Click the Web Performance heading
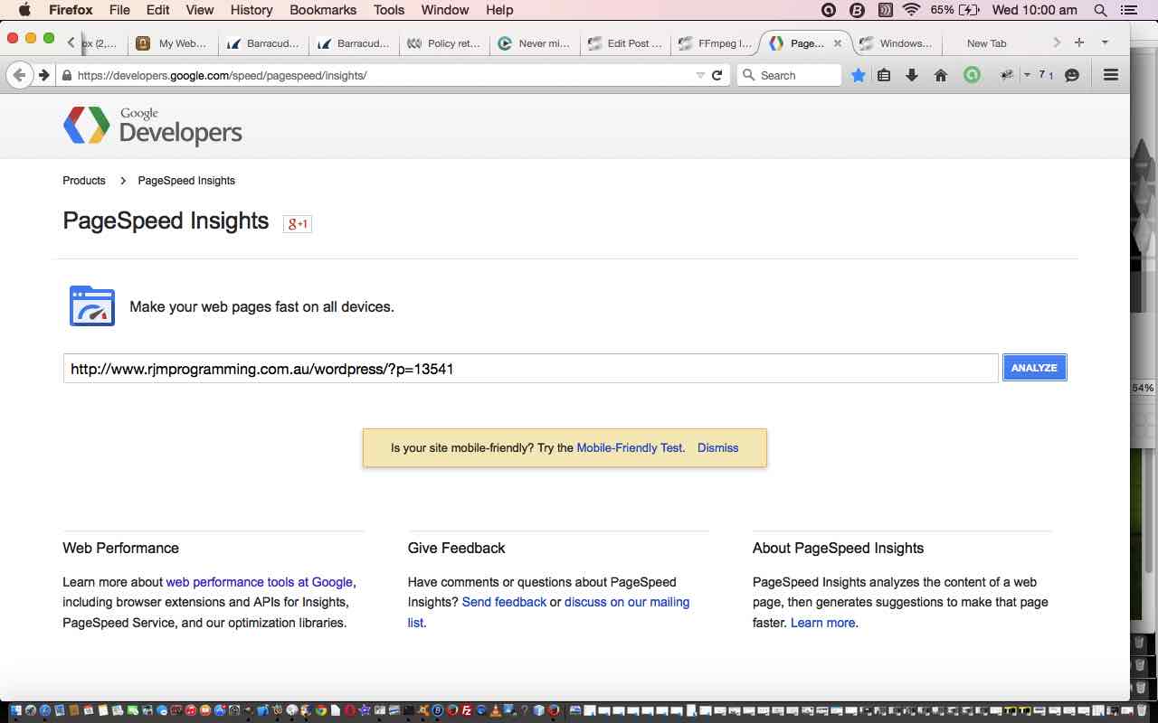Image resolution: width=1158 pixels, height=723 pixels. (120, 548)
